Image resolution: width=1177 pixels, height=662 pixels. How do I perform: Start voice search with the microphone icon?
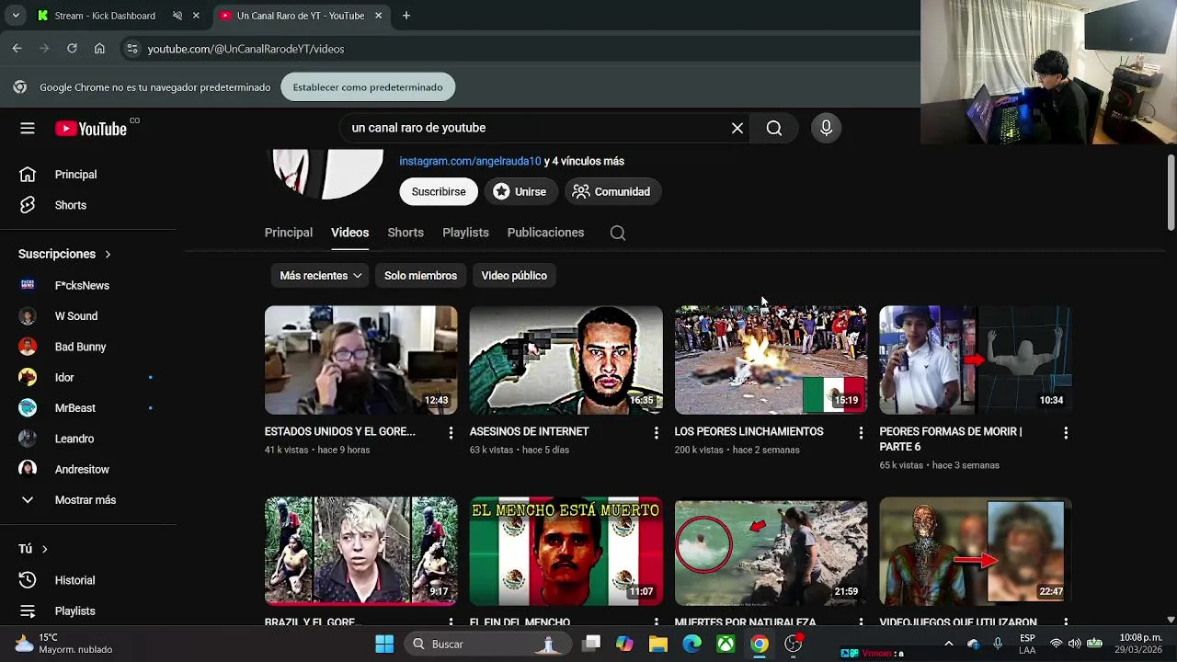tap(826, 129)
